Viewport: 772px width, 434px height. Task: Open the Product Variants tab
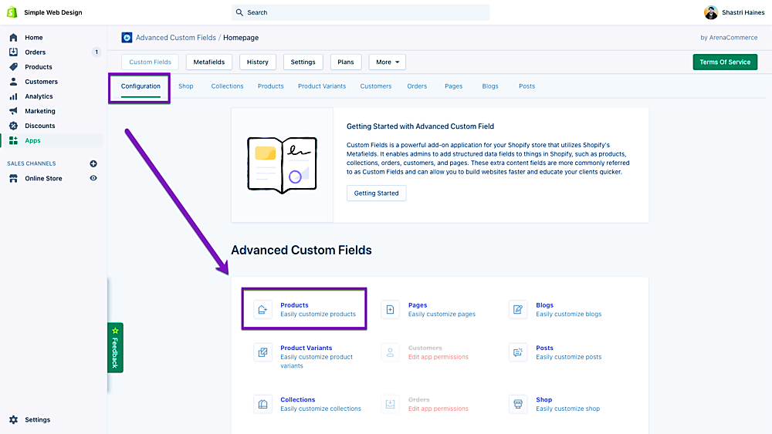322,86
